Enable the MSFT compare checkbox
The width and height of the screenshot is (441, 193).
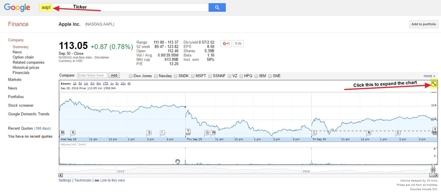tap(193, 76)
